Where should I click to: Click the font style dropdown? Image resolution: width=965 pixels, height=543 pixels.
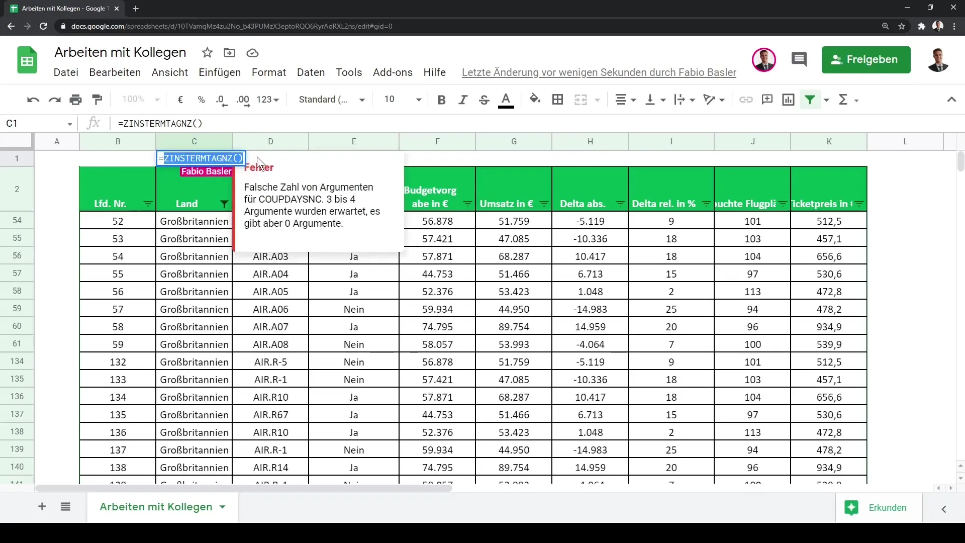[331, 100]
